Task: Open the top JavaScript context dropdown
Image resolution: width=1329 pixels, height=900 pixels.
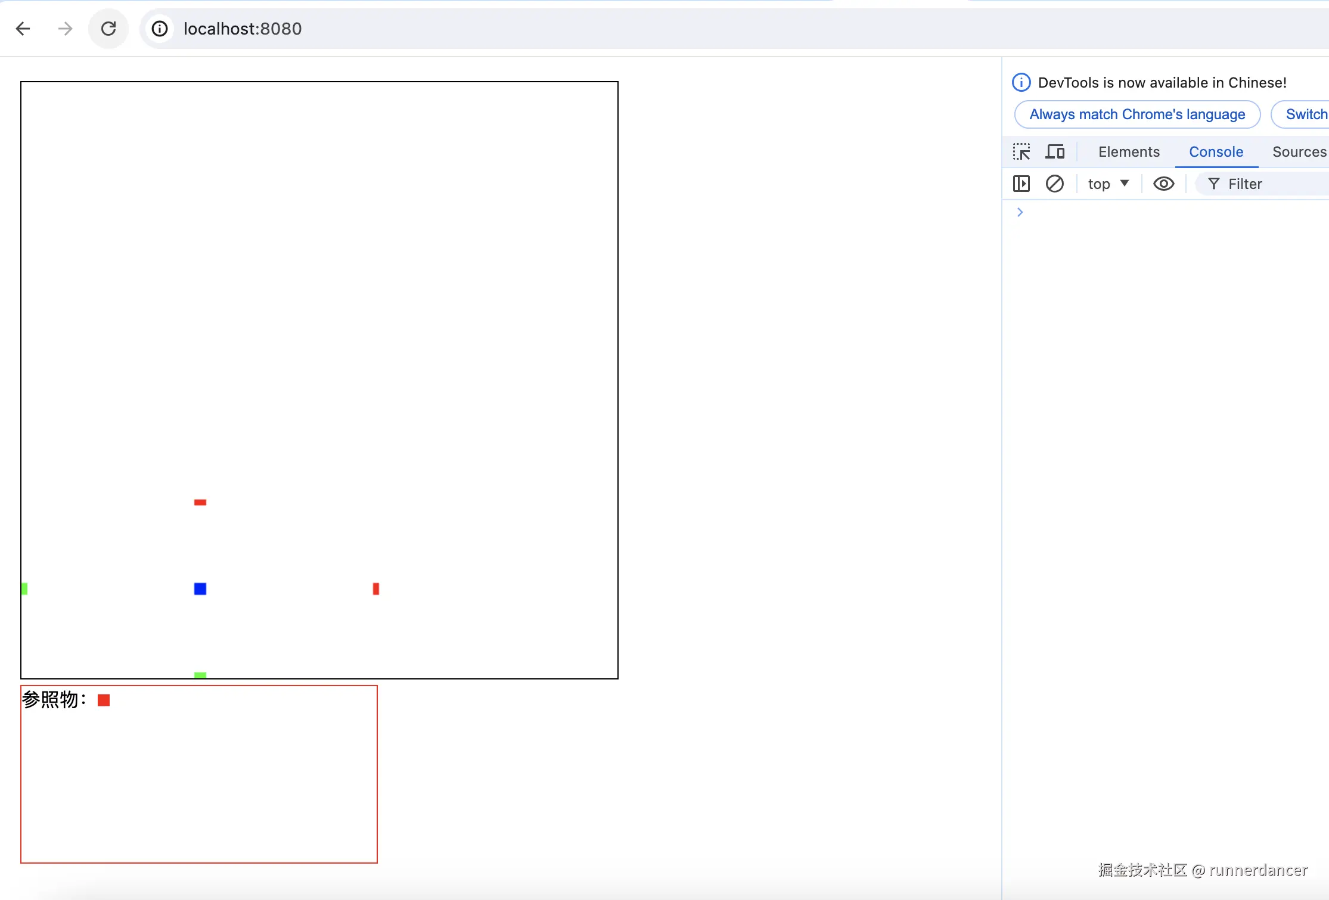Action: (1108, 184)
